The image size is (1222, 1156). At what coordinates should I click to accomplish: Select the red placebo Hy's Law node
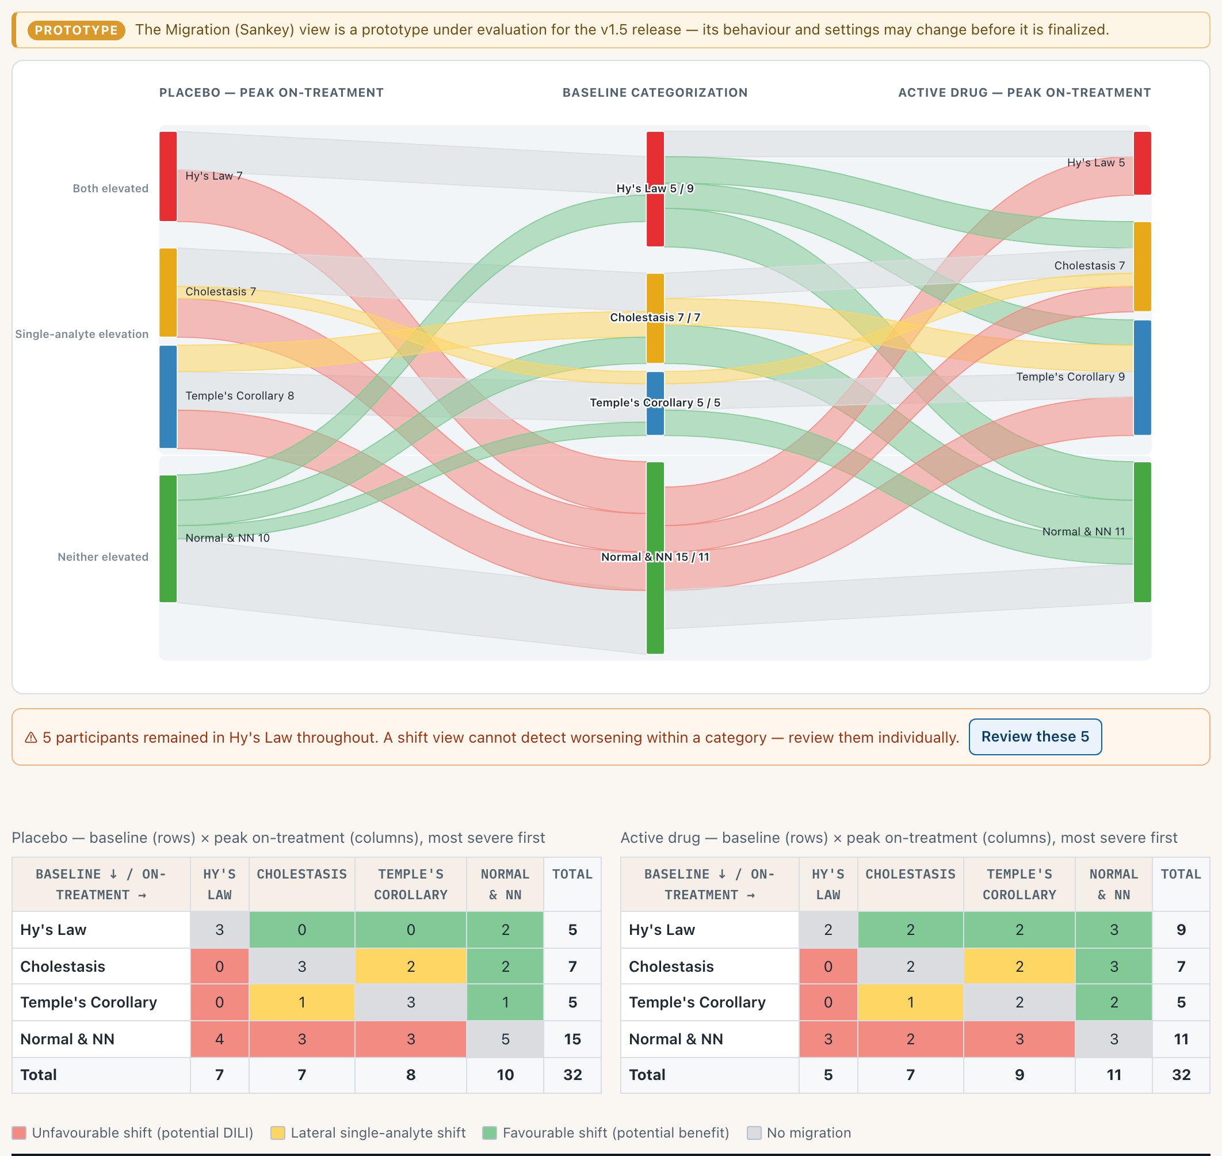[168, 176]
